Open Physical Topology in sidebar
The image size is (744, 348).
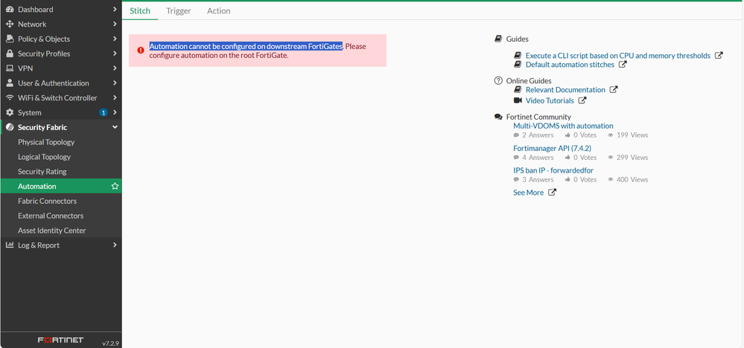[x=46, y=142]
